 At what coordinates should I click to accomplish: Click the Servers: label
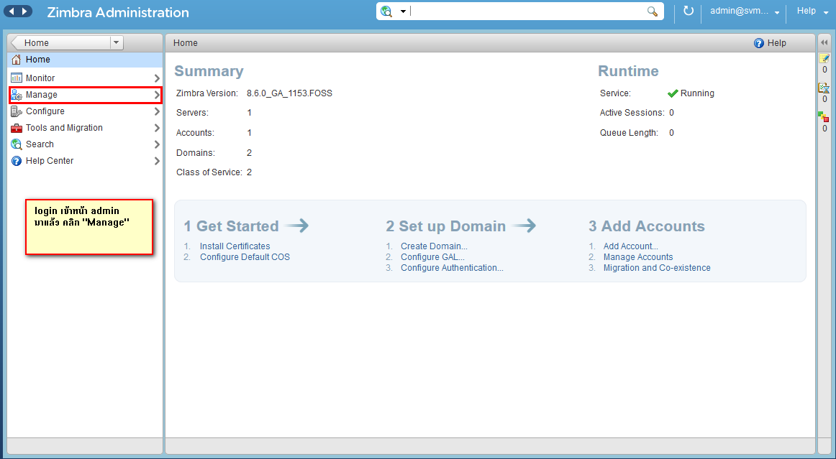[193, 113]
